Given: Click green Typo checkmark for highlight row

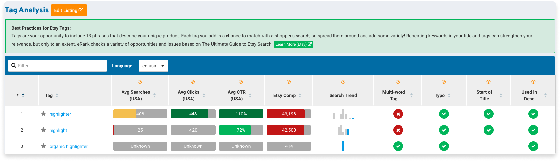Looking at the screenshot, I should click(444, 130).
